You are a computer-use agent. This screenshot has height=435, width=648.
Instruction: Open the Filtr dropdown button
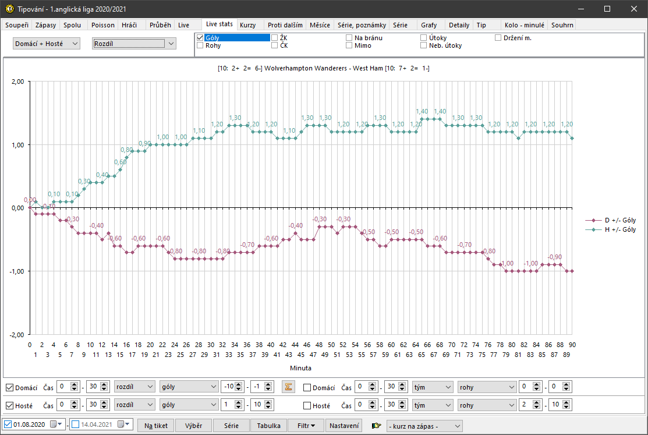[x=306, y=426]
